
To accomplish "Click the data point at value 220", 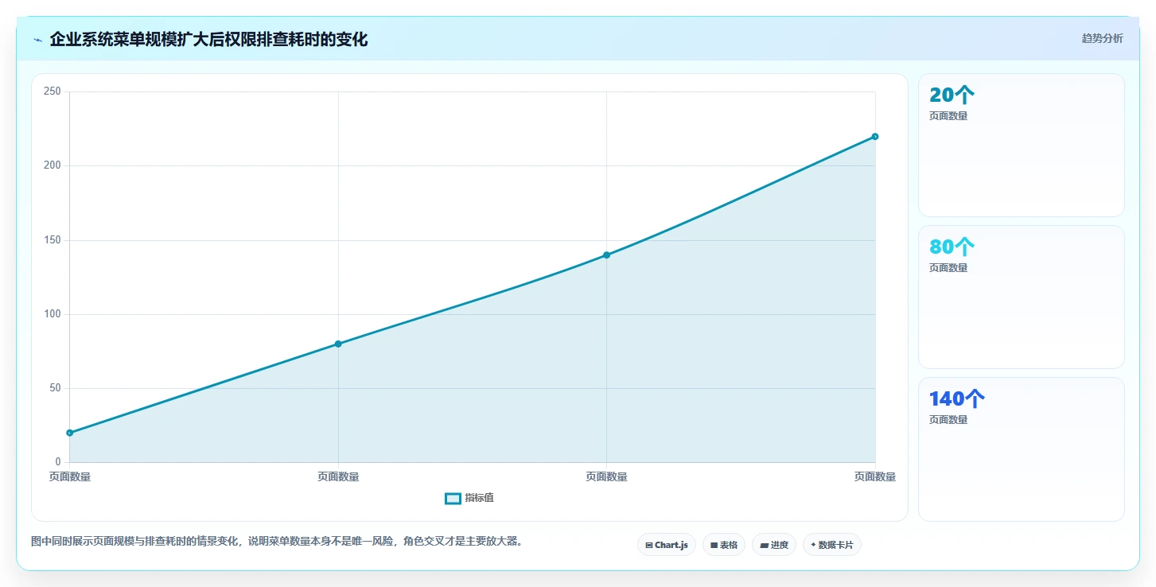I will tap(875, 136).
